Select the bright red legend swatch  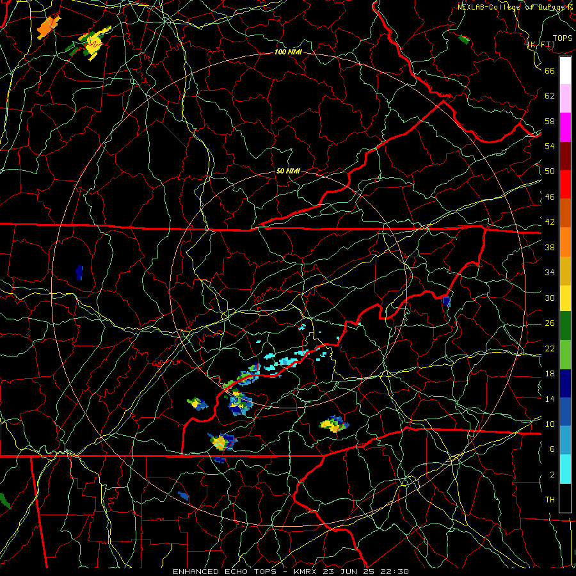[x=565, y=184]
